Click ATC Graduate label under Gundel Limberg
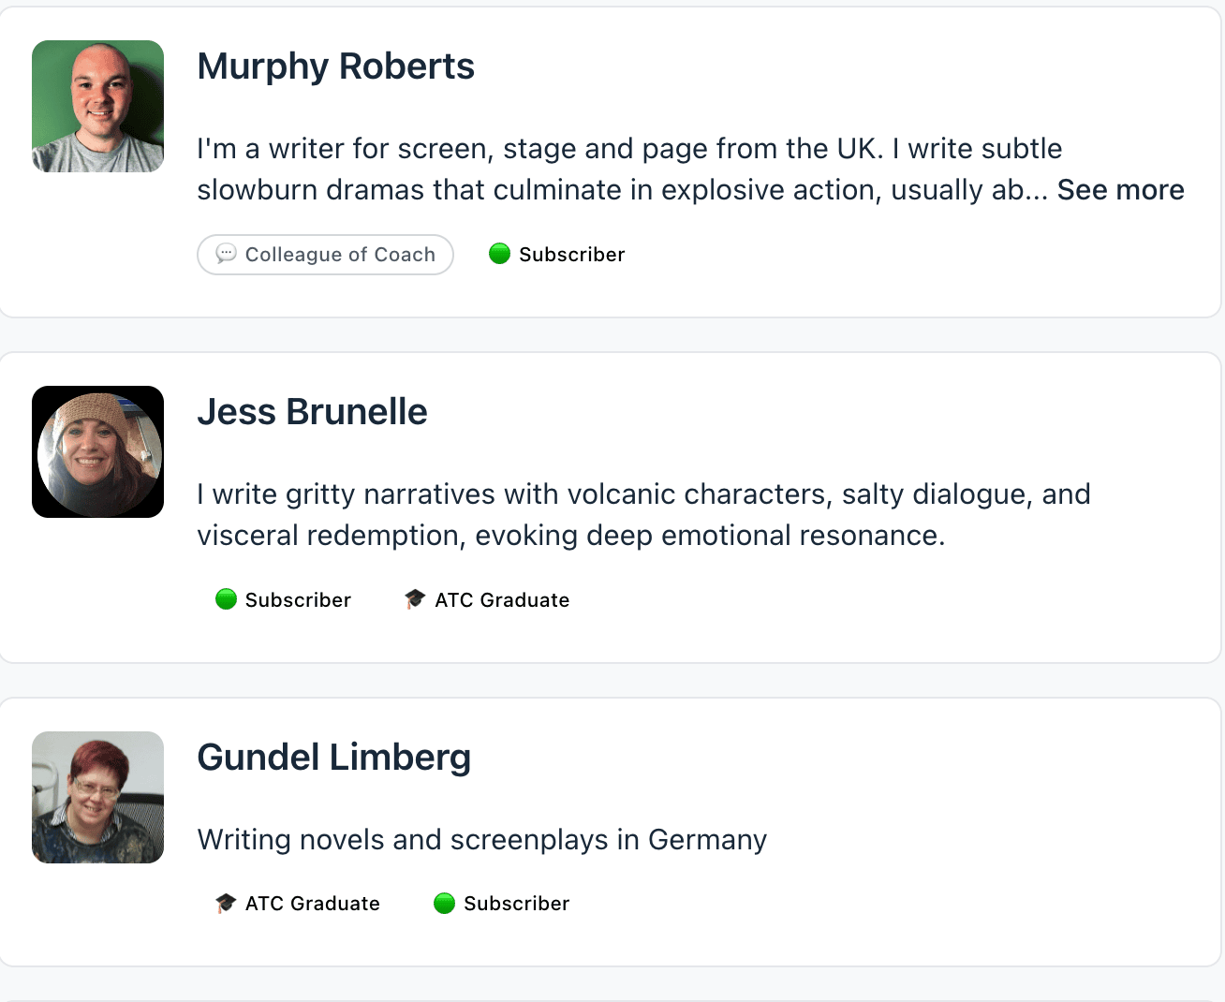The image size is (1225, 1002). click(x=313, y=904)
